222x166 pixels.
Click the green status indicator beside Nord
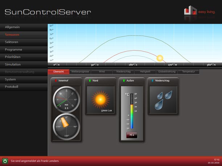click(x=90, y=81)
